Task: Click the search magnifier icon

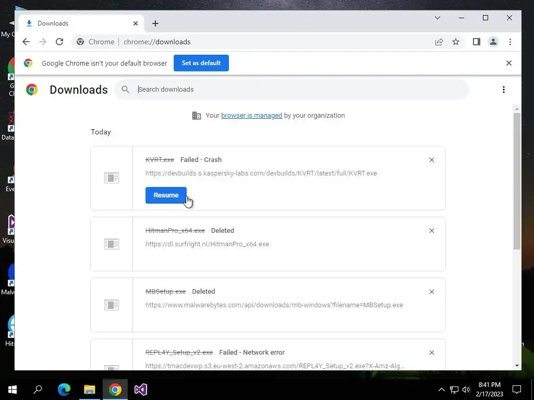Action: (125, 90)
